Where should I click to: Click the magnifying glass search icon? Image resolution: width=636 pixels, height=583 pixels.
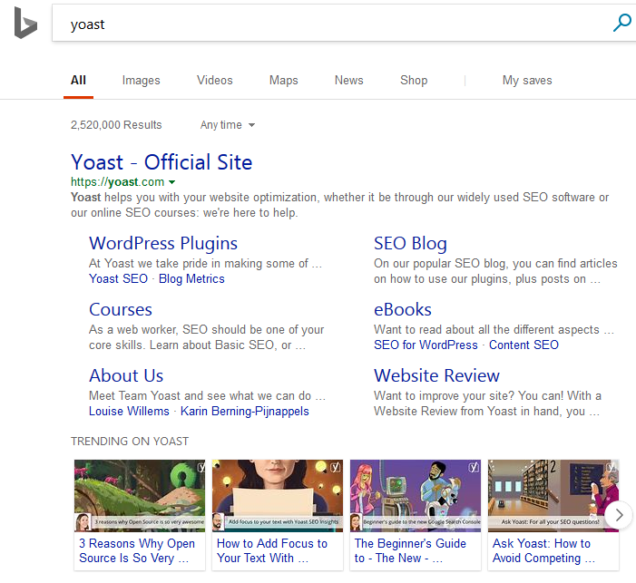pos(621,24)
